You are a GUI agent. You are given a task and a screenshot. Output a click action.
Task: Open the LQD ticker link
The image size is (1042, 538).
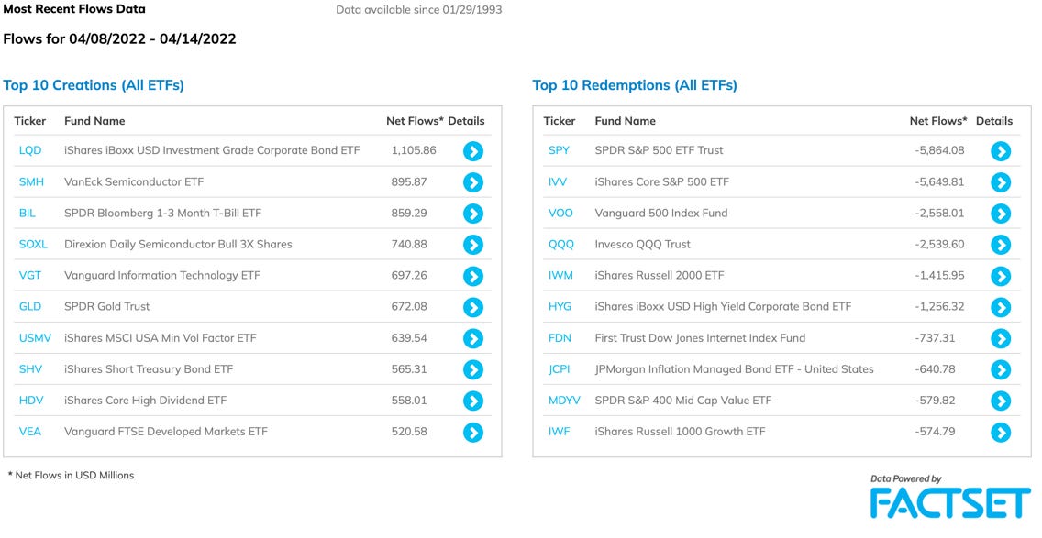[x=30, y=150]
